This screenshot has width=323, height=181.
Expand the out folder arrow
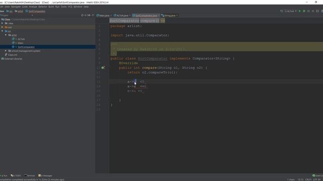2,27
